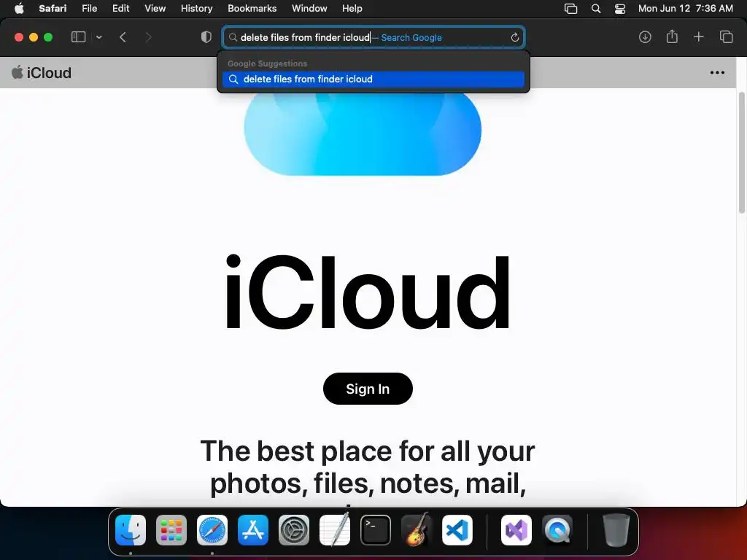Open Terminal from the Dock

click(376, 530)
